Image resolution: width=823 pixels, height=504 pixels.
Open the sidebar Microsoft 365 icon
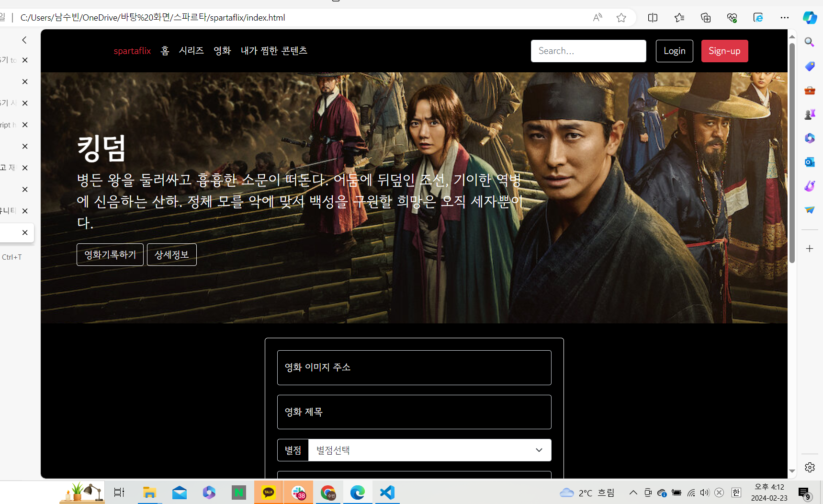pos(810,138)
